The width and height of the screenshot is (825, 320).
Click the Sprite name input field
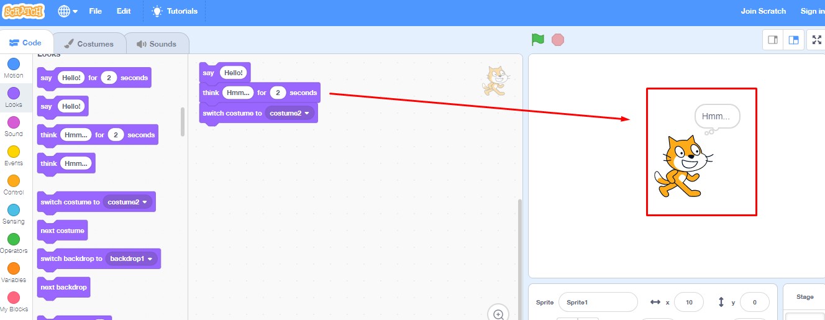point(598,302)
